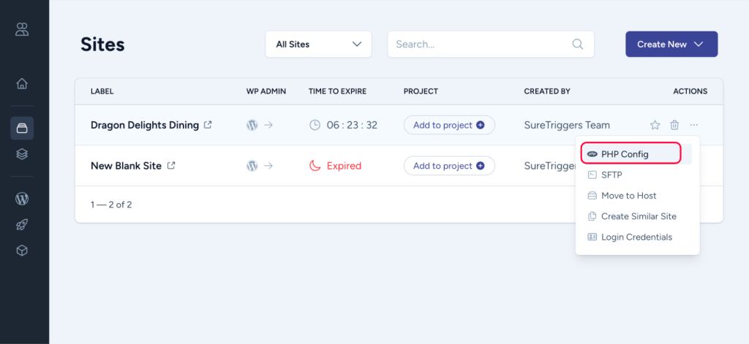
Task: Add Dragon Delights Dining to a project
Action: point(449,125)
